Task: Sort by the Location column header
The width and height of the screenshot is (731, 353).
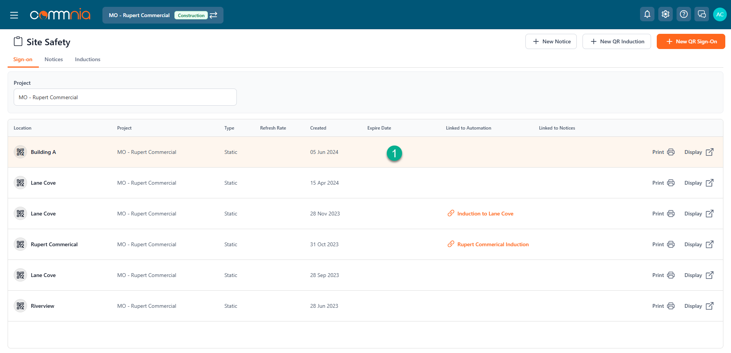Action: [22, 128]
